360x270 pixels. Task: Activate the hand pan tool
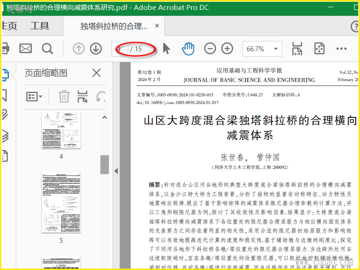(x=188, y=49)
